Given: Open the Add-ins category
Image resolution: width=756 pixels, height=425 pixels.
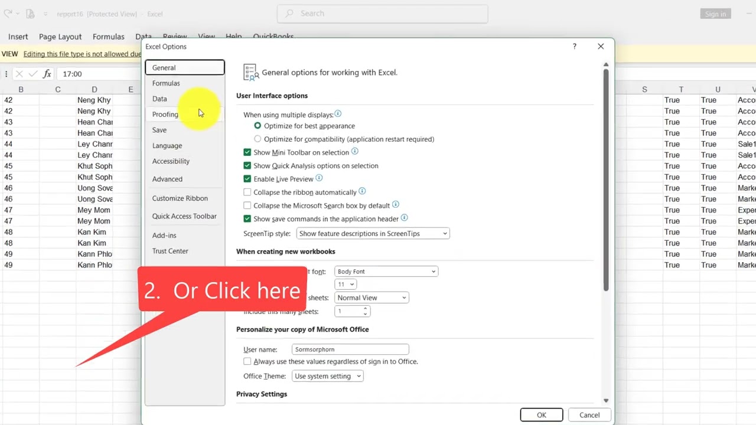Looking at the screenshot, I should (185, 235).
